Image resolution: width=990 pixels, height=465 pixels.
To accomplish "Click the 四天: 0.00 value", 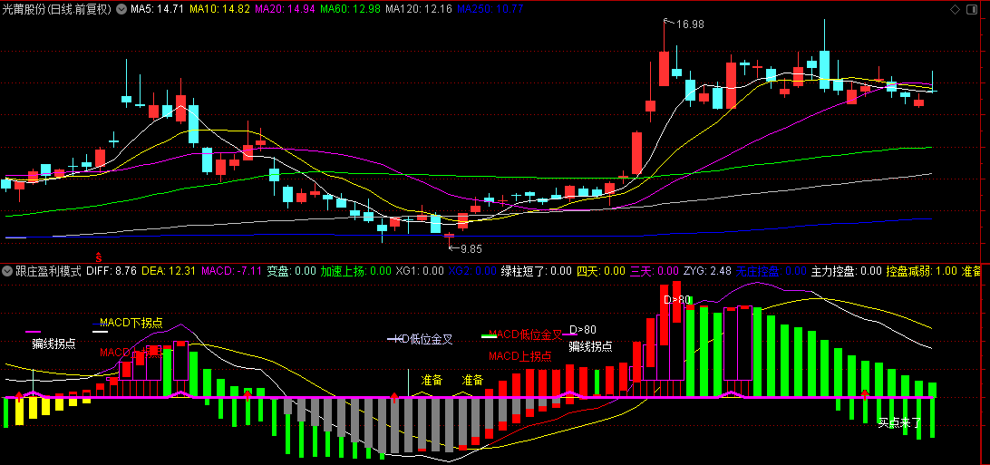I will click(601, 271).
